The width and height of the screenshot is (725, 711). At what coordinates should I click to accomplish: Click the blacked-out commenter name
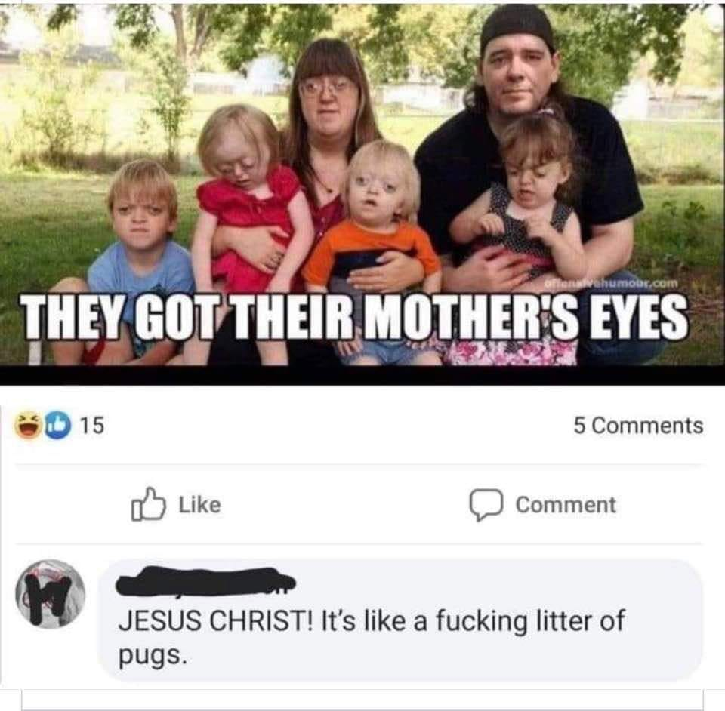pyautogui.click(x=205, y=581)
